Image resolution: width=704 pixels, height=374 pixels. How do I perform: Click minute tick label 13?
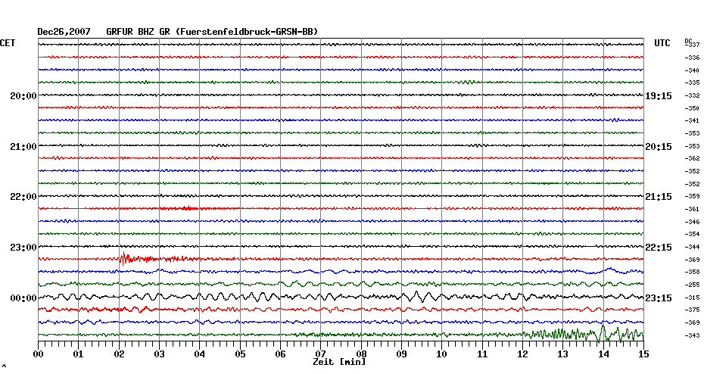point(562,354)
